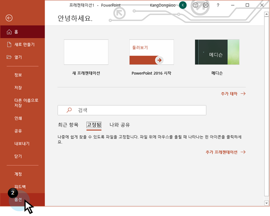Choose the 메디슨 theme thumbnail
The width and height of the screenshot is (270, 216).
(x=217, y=52)
